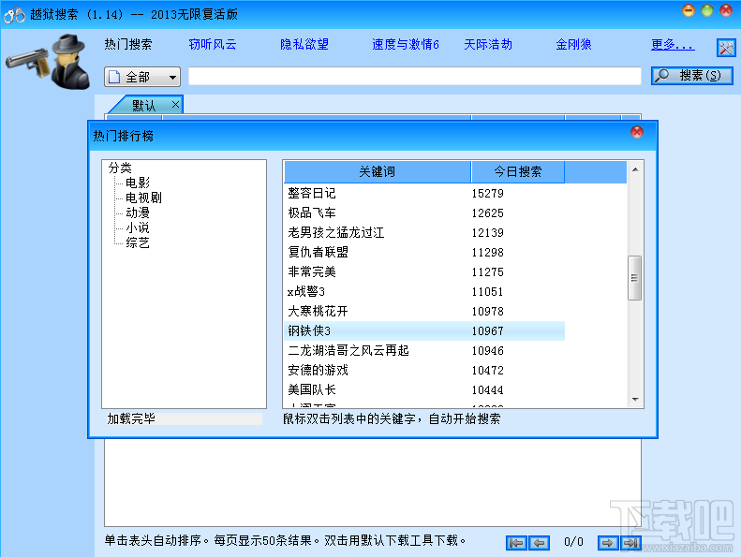Search hot keyword 窃听风云
Screen dimensions: 741x557
point(213,44)
